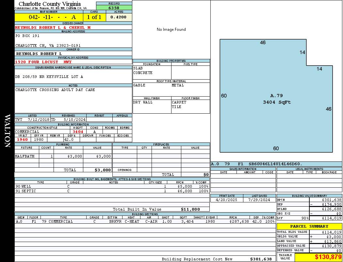Click the legal description DB 208/59 text
Viewport: 343px width, 262px height.
tap(49, 77)
